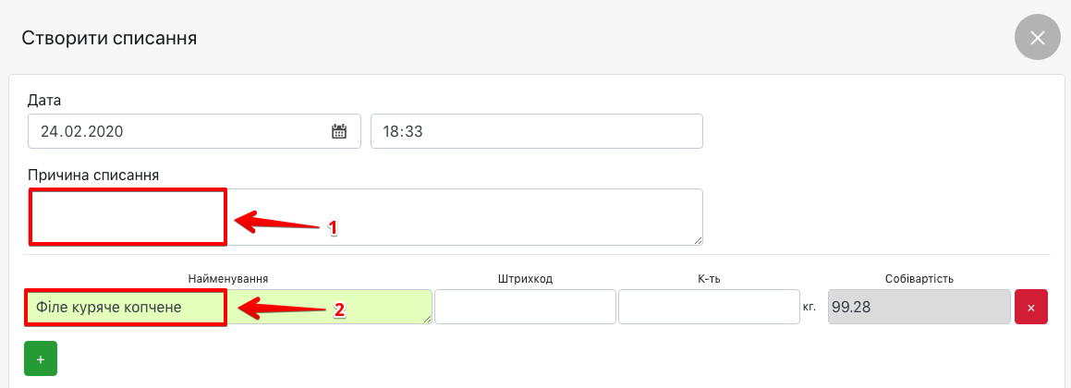Click the "Штрихкод" column header
Image resolution: width=1071 pixels, height=388 pixels.
(x=524, y=278)
